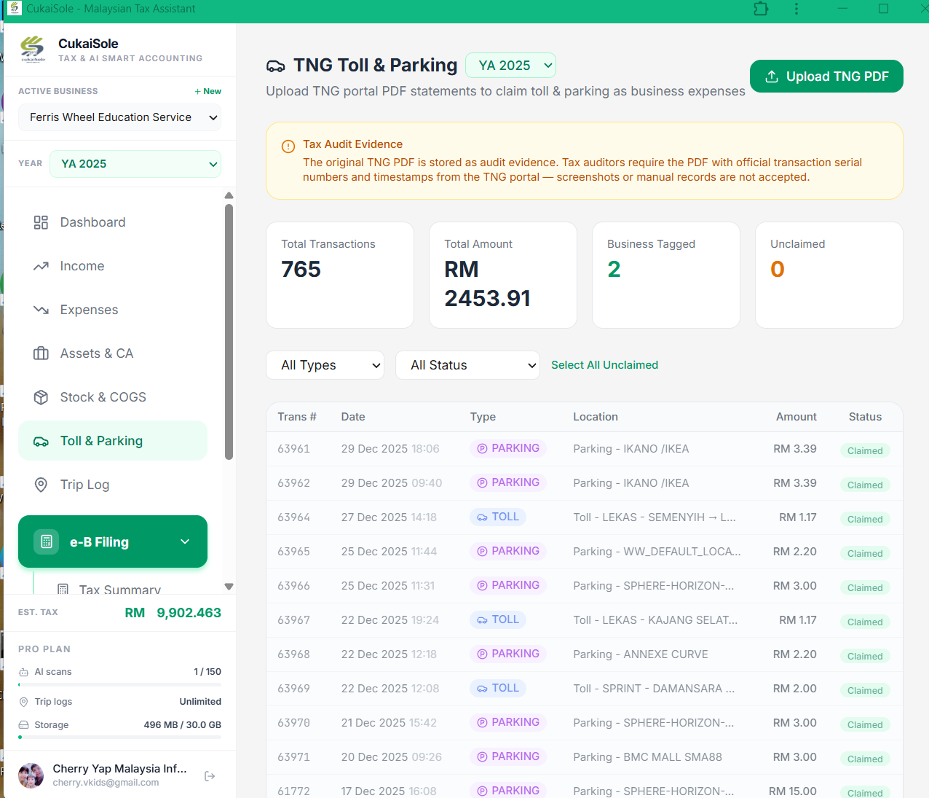The height and width of the screenshot is (798, 929).
Task: Click RM 2.00 amount for transaction 63969
Action: [795, 689]
